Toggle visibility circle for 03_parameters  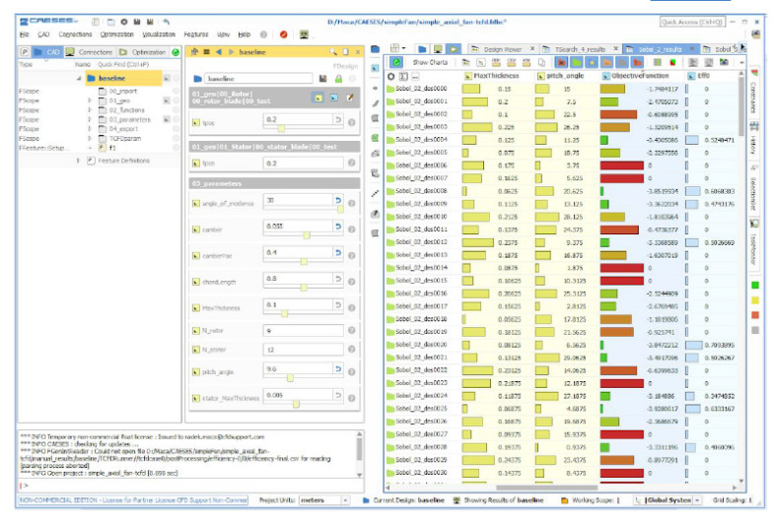[176, 119]
